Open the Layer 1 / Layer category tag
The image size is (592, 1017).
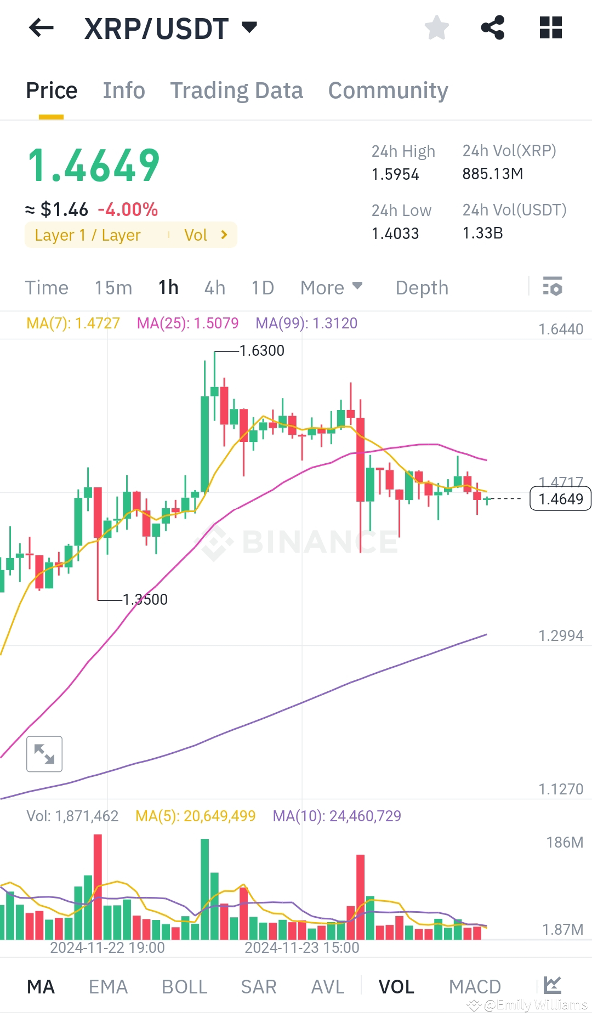pyautogui.click(x=88, y=235)
